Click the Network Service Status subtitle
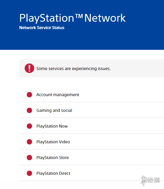Viewport: 164px width, 189px height. click(42, 28)
